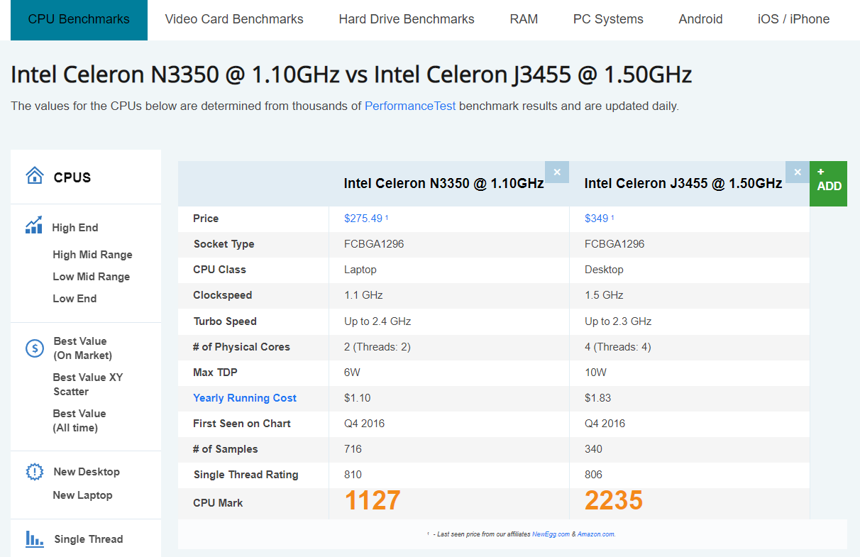
Task: Click the Intel Celeron J3455 column header
Action: pos(683,184)
